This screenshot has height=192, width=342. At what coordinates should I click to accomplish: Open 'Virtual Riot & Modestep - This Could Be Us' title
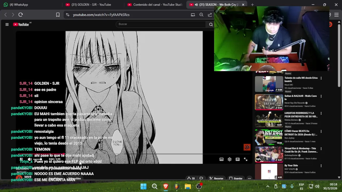pos(301,150)
